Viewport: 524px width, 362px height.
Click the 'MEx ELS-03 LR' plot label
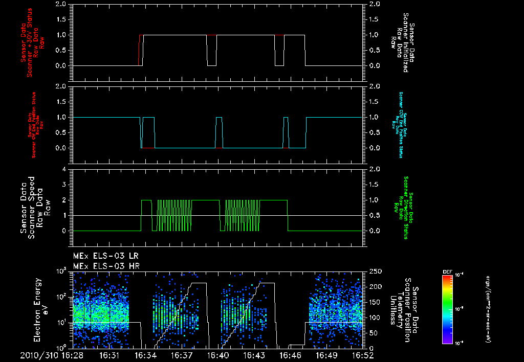pos(105,256)
